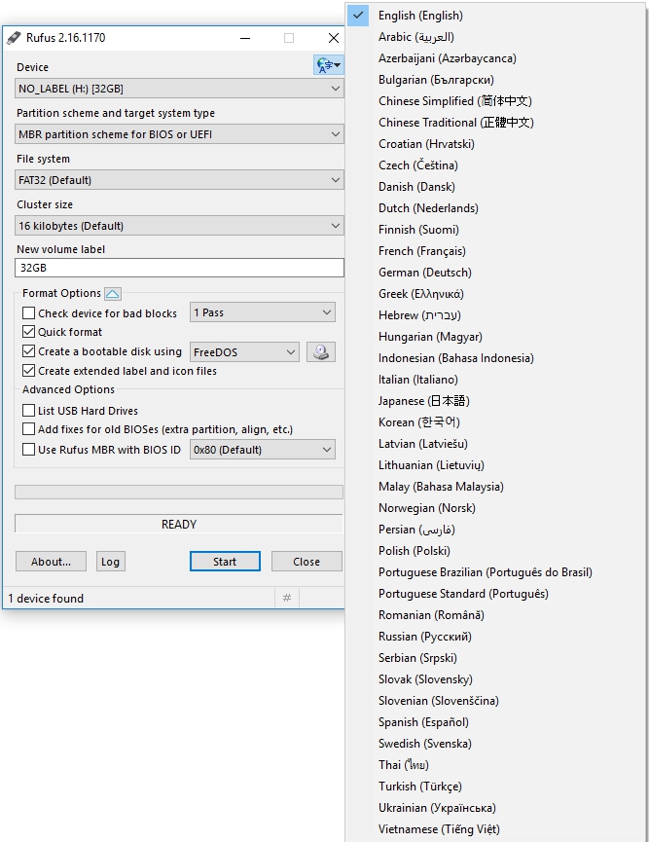
Task: Choose Italian (Italiano) language
Action: click(495, 380)
